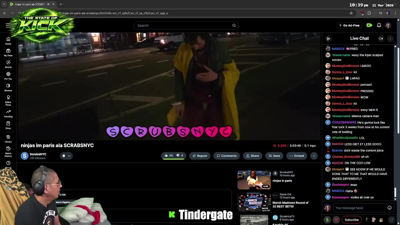
Task: Click the 'March Madness Round of 32 BEST BETS!' title
Action: coord(290,204)
